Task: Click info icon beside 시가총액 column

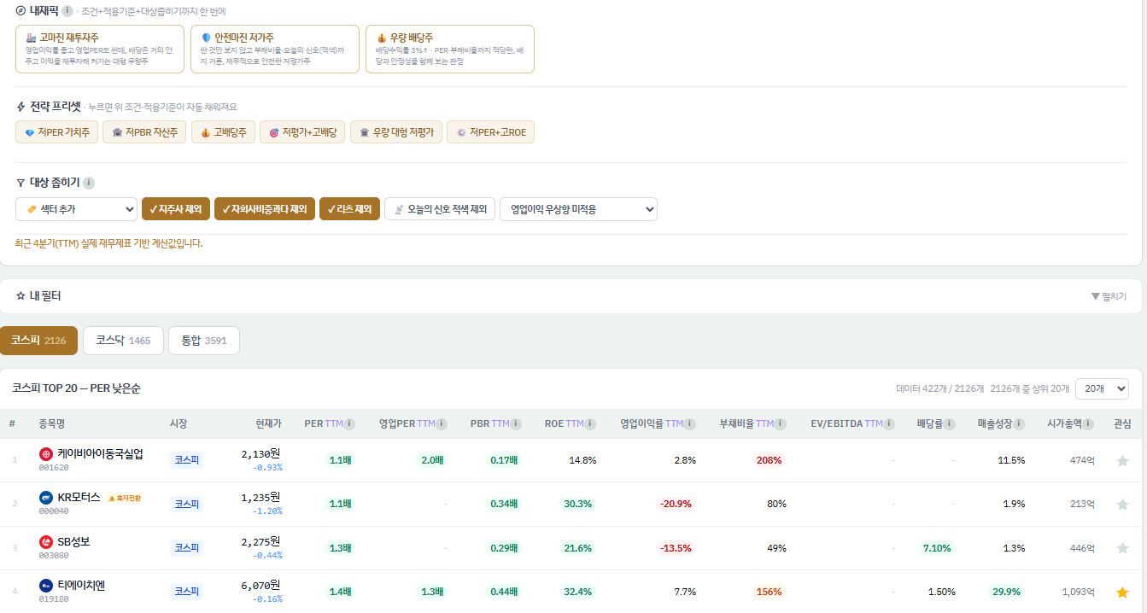Action: (1088, 423)
